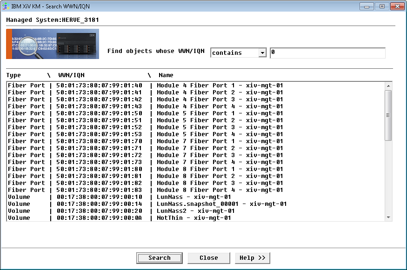Image resolution: width=407 pixels, height=270 pixels.
Task: Select row with WWN 50:01:73:80:07:99:01:41
Action: click(196, 92)
